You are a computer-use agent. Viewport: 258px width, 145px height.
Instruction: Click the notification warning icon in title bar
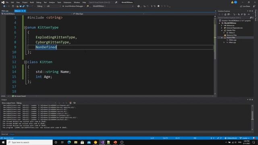click(x=232, y=2)
